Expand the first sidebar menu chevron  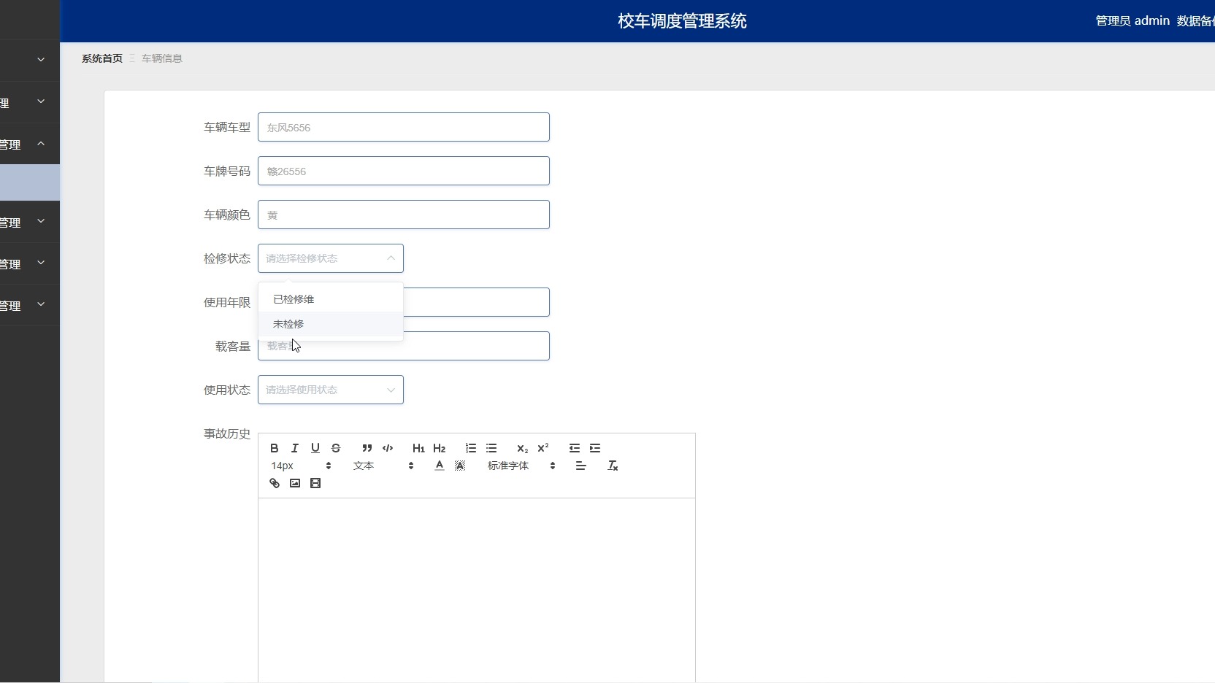point(41,60)
